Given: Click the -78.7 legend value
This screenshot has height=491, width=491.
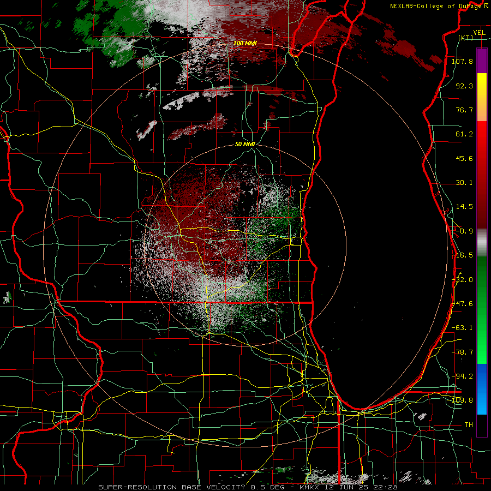Looking at the screenshot, I should point(462,352).
